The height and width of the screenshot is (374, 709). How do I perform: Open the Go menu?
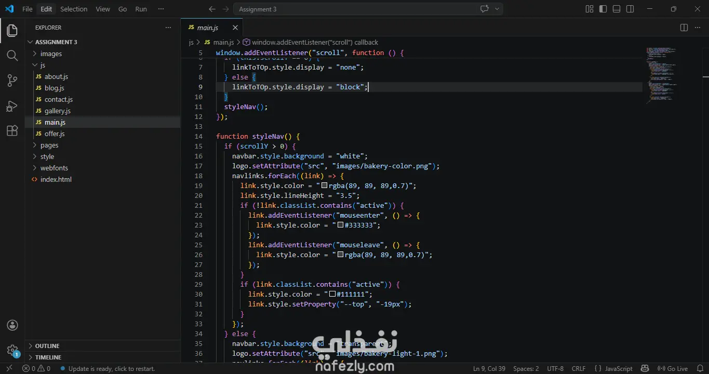pyautogui.click(x=123, y=9)
